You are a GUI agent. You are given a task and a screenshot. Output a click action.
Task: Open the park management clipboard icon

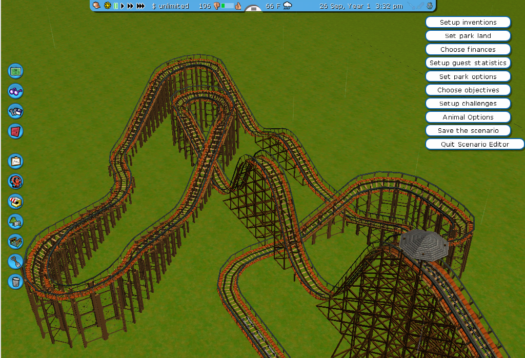pyautogui.click(x=16, y=161)
